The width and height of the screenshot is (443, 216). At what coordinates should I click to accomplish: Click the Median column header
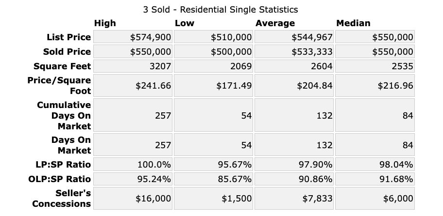(353, 23)
